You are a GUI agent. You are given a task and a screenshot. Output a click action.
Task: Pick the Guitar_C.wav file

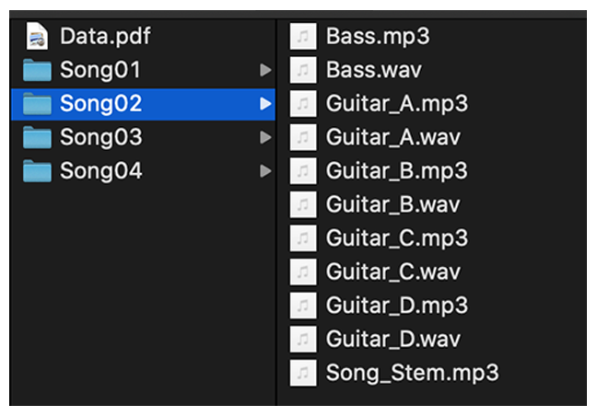(392, 272)
